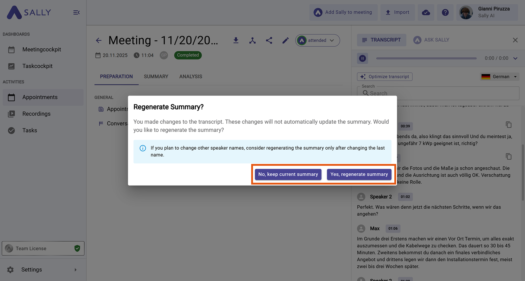Click the audio progress slider
The image size is (525, 281).
click(426, 58)
